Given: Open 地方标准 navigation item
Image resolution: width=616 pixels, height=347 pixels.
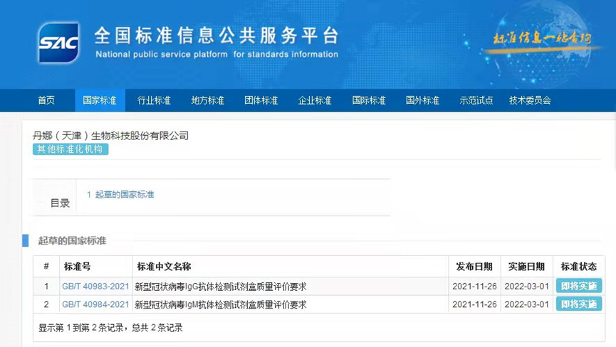Looking at the screenshot, I should 207,100.
